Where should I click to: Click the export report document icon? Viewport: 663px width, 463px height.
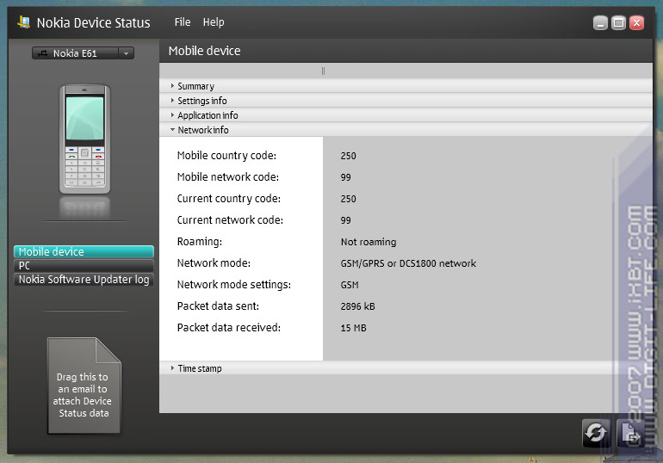click(x=630, y=433)
